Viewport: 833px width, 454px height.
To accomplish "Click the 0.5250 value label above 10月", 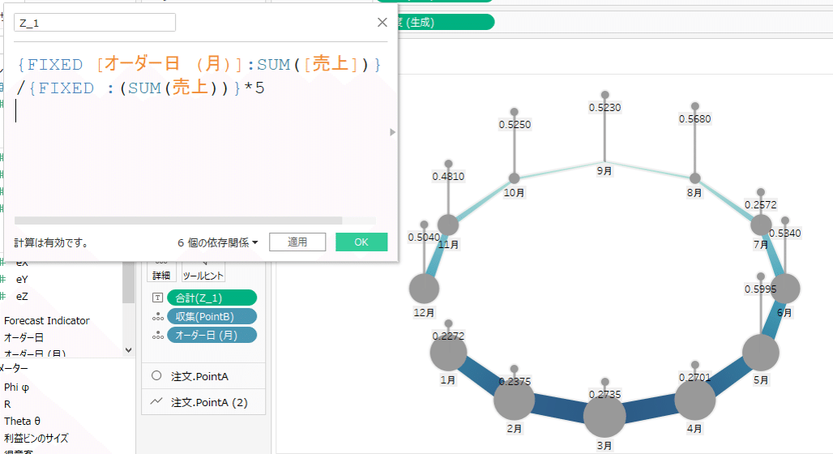I will pos(515,124).
